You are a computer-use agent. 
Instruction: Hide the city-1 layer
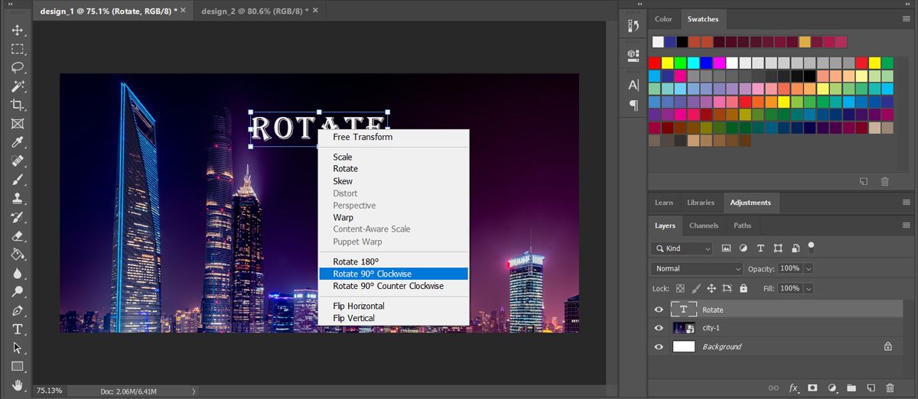click(x=659, y=328)
